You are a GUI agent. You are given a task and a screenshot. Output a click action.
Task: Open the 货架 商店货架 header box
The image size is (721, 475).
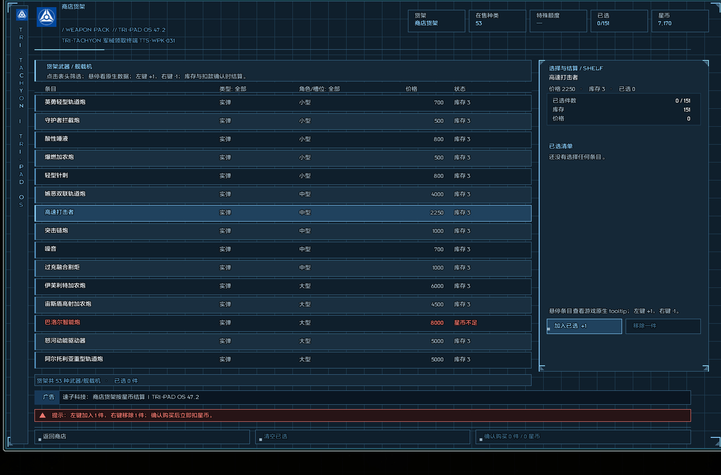(x=436, y=21)
